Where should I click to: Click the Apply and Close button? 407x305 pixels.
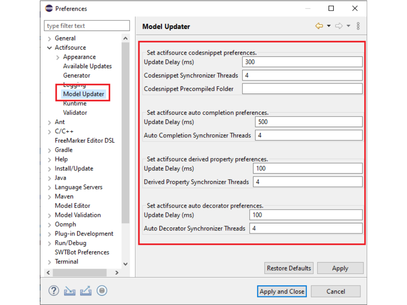tap(282, 291)
